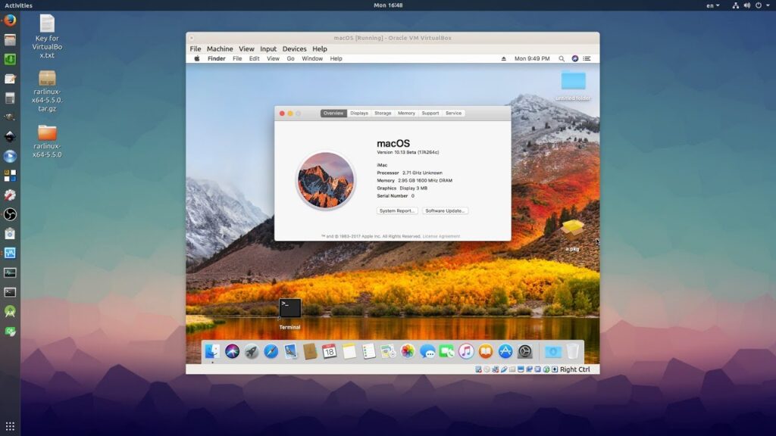
Task: Open the Apple menu
Action: coord(196,58)
